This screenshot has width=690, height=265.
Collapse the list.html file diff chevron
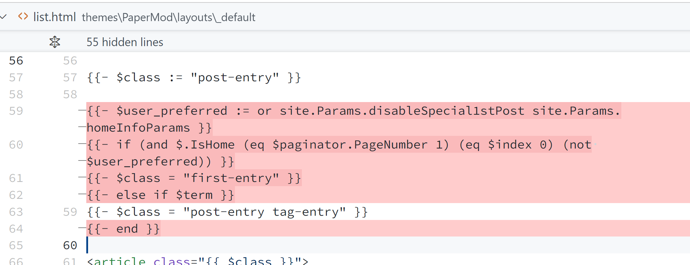point(4,17)
